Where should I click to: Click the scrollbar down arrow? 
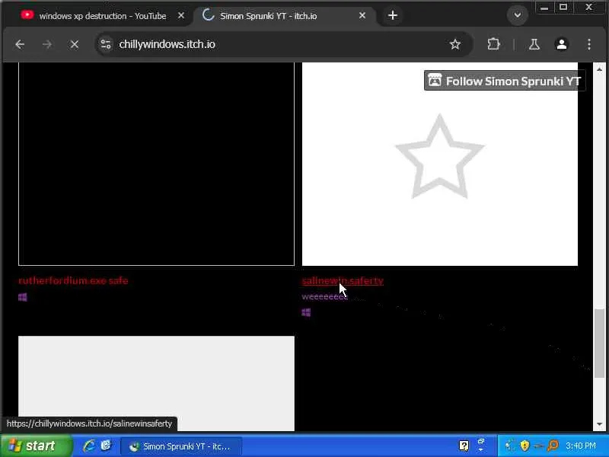pyautogui.click(x=599, y=424)
